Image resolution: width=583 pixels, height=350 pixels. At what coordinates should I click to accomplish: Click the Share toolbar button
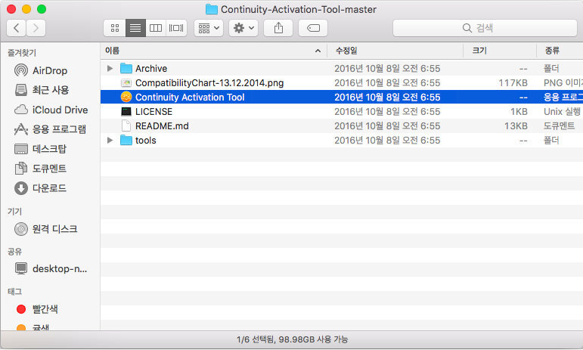click(278, 28)
